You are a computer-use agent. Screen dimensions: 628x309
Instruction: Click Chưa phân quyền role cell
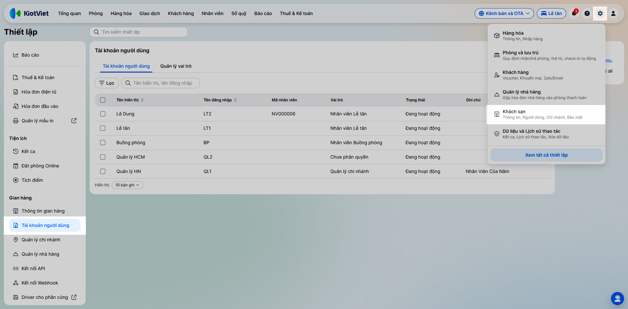click(x=349, y=157)
